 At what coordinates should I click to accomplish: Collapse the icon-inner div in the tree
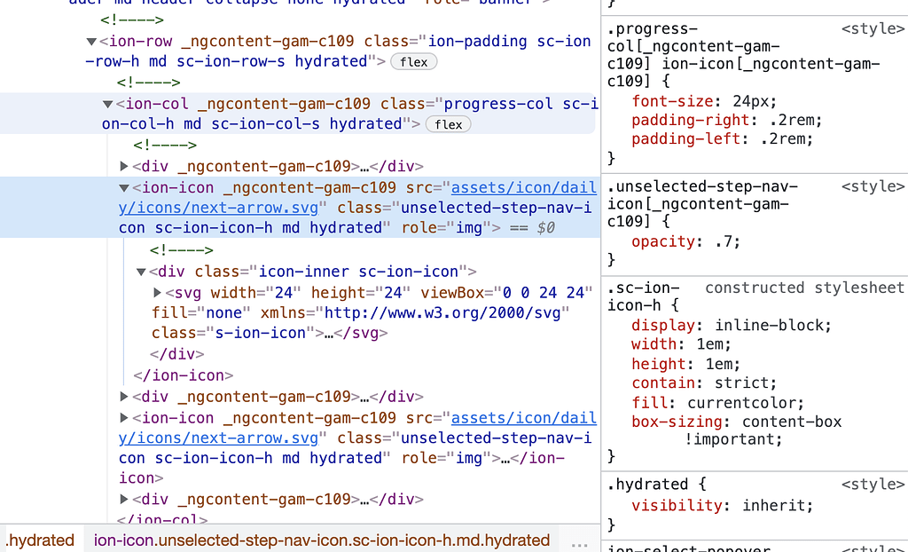coord(140,272)
